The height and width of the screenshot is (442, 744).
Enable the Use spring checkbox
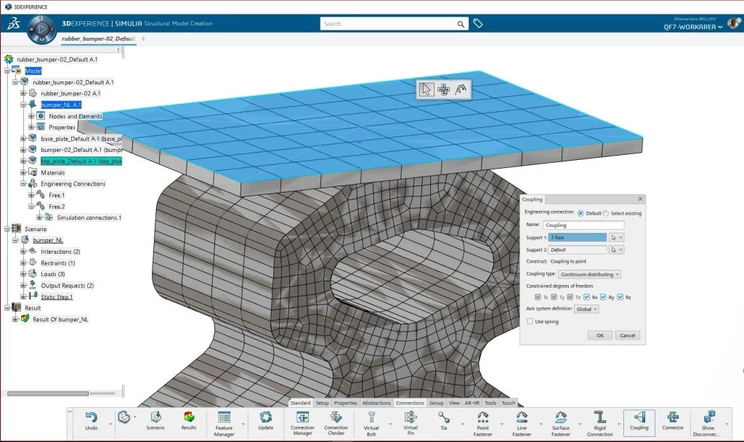coord(530,321)
